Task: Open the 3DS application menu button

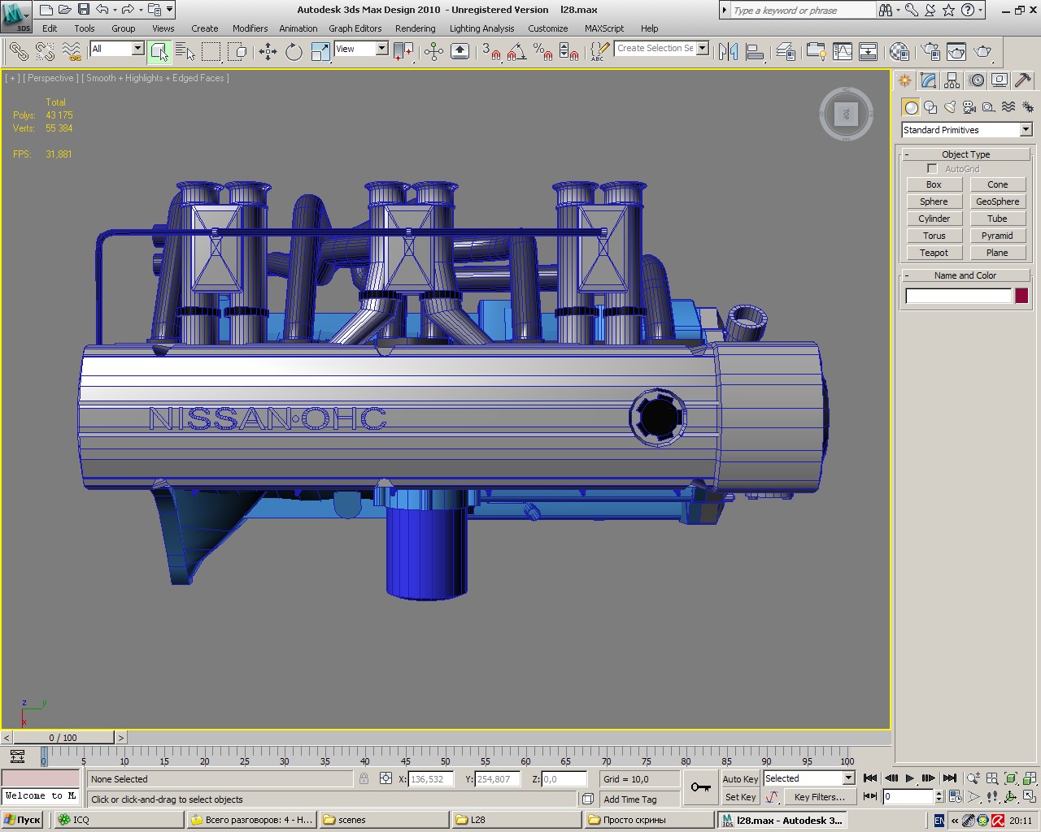Action: tap(16, 16)
